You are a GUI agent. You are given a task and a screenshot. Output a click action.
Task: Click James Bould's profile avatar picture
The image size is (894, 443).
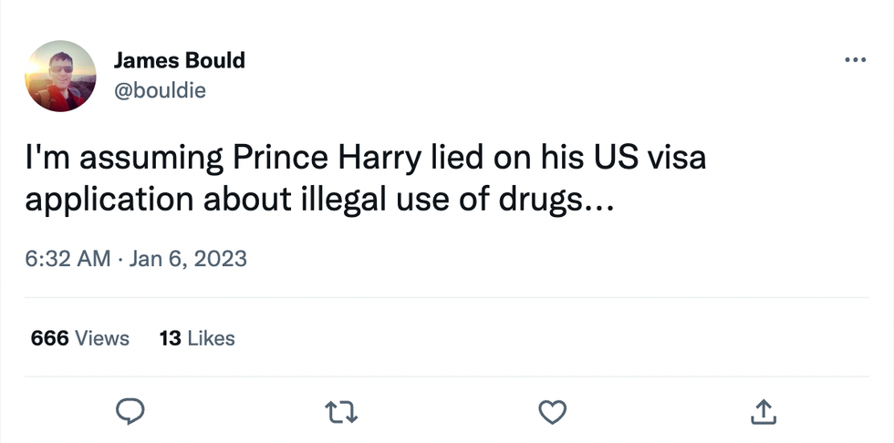click(60, 76)
